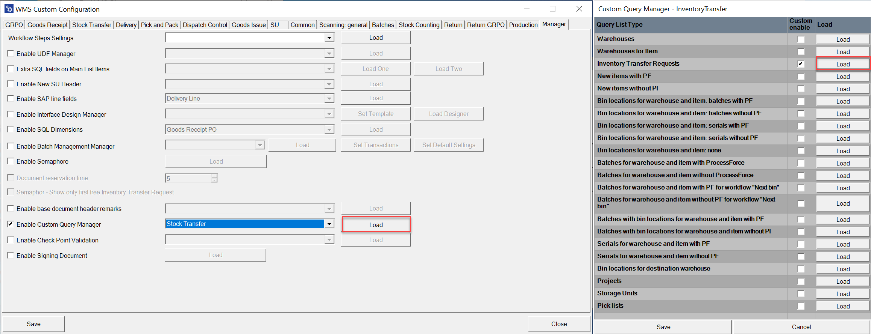Open the Workflow Steps Settings dropdown arrow
Viewport: 871px width, 334px height.
(x=329, y=38)
